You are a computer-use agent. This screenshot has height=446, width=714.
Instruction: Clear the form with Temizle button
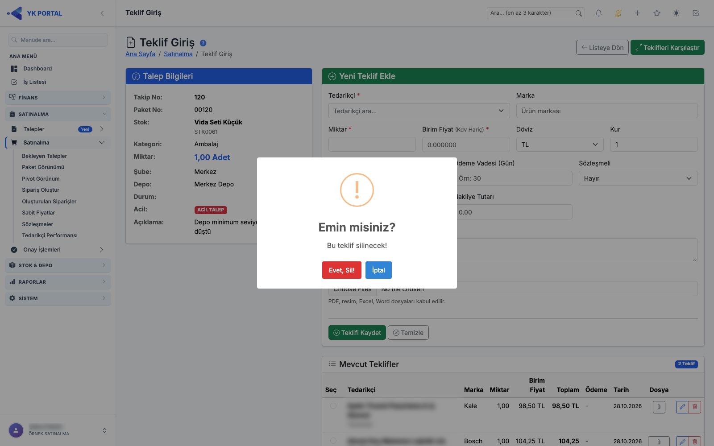(x=408, y=333)
